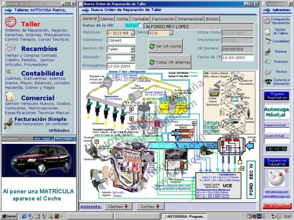Click the Todas OR abiertas button
Screen dimensions: 294x220
click(170, 62)
